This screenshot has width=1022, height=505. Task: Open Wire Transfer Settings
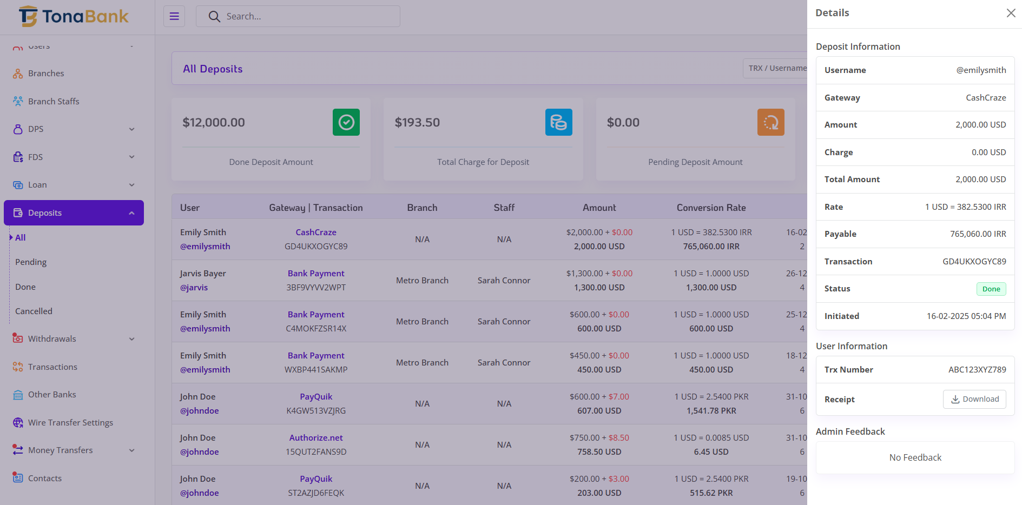point(70,423)
